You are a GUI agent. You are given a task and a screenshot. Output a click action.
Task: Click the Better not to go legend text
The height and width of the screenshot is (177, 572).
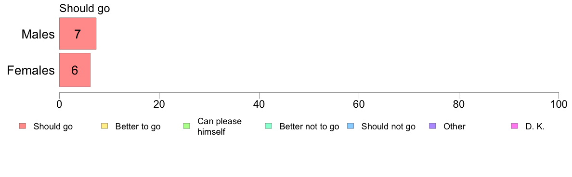[309, 127]
